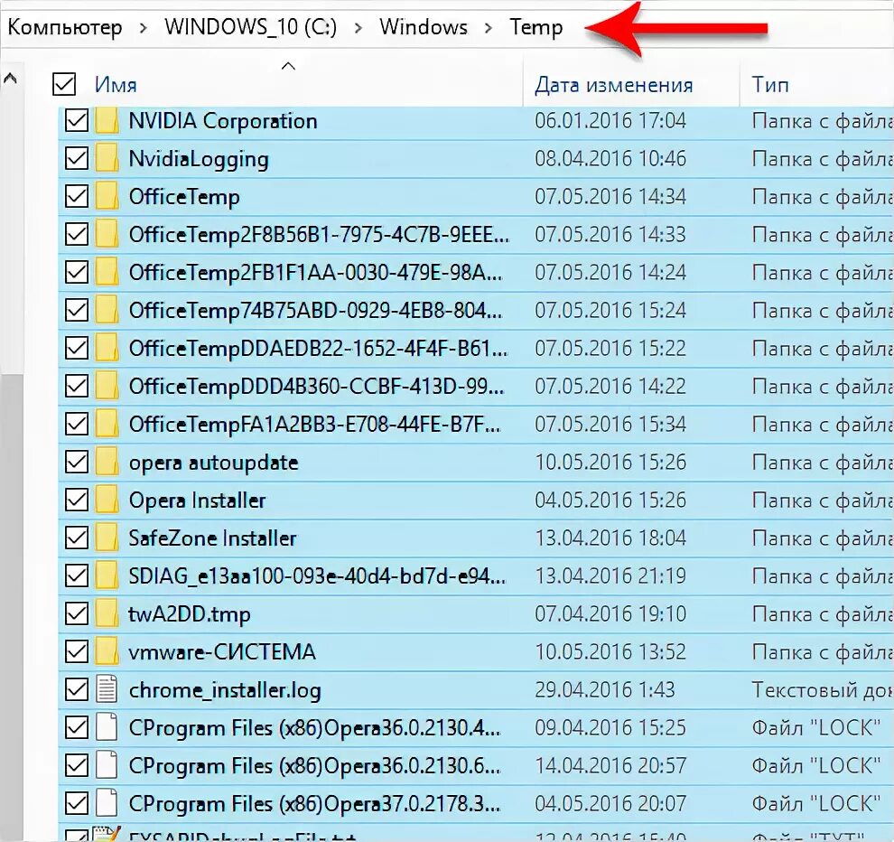Click the sort arrow above the Имя column
This screenshot has width=894, height=842.
[288, 66]
